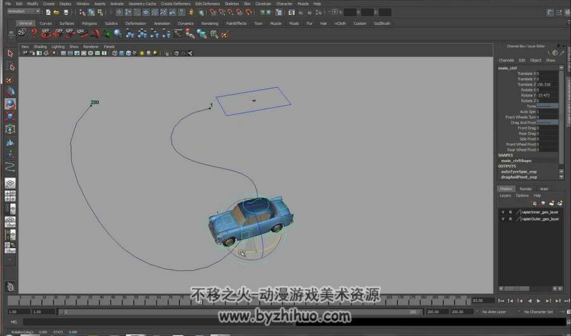The image size is (571, 336).
Task: Click the range slider bar
Action: 240,312
